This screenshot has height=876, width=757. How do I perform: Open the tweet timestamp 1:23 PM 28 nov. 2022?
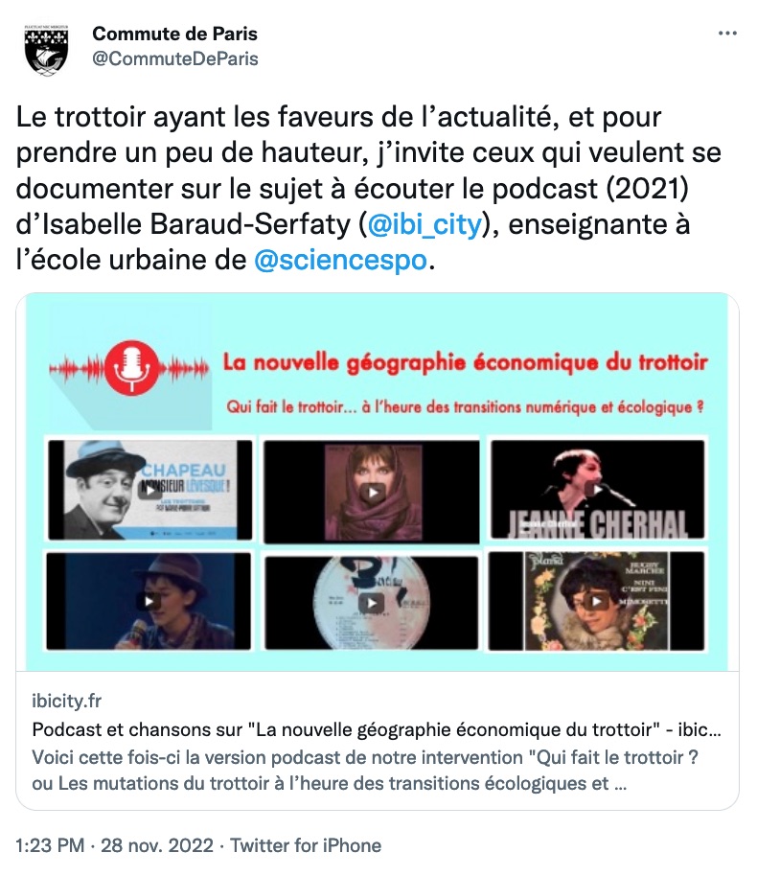(115, 845)
